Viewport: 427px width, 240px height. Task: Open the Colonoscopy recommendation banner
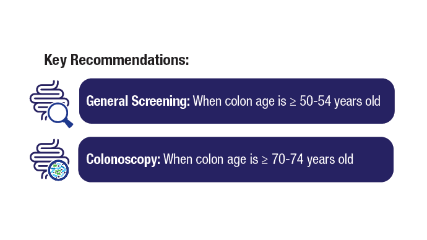click(236, 160)
